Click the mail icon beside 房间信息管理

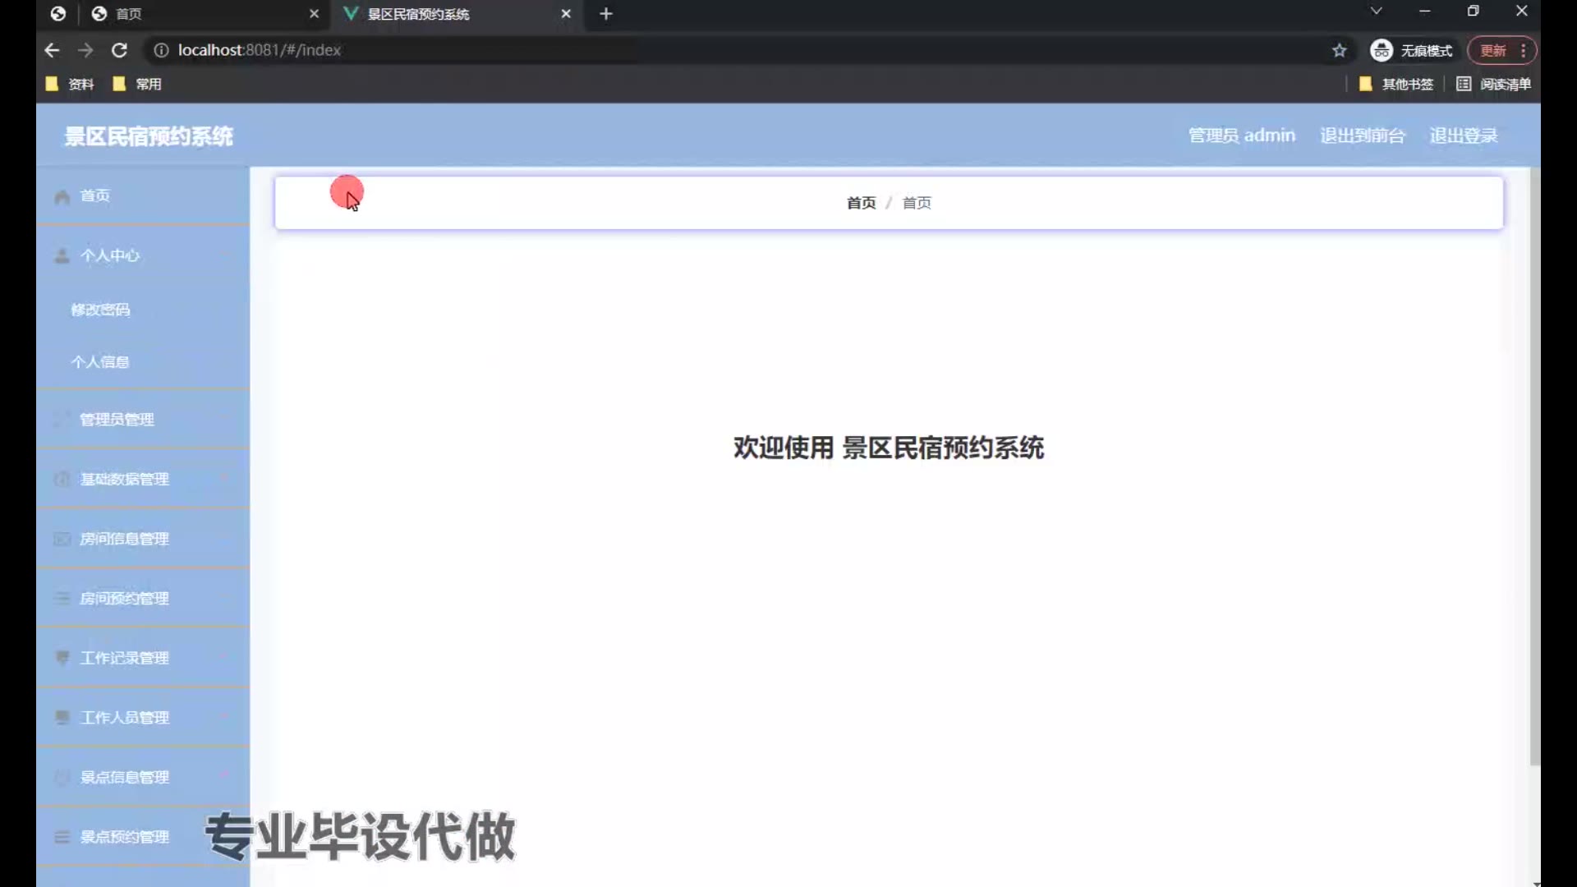coord(62,540)
